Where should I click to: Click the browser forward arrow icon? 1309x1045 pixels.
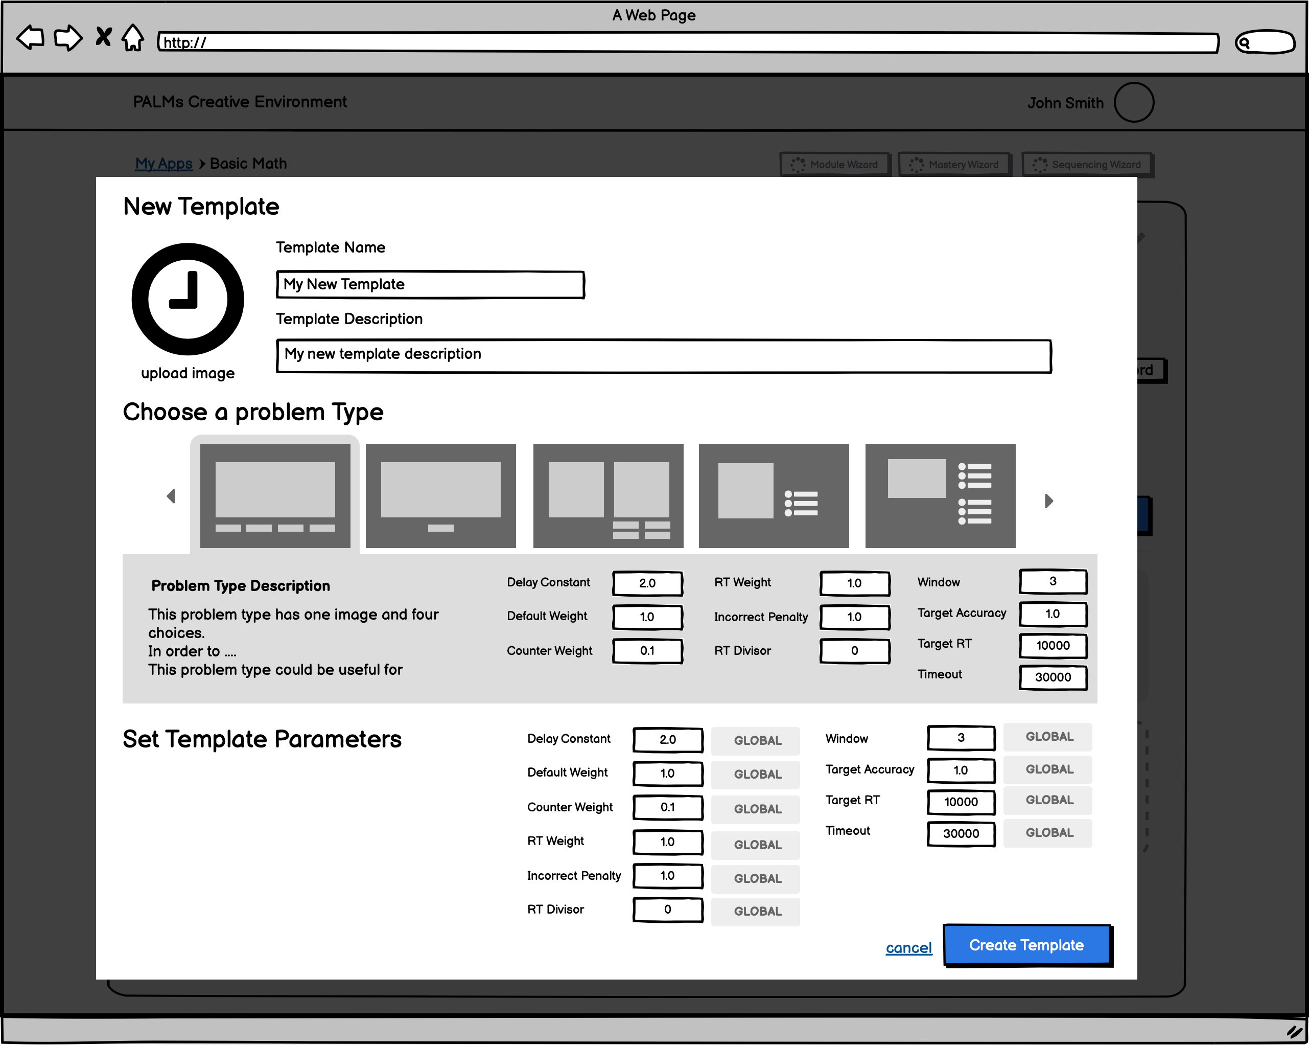click(x=68, y=38)
